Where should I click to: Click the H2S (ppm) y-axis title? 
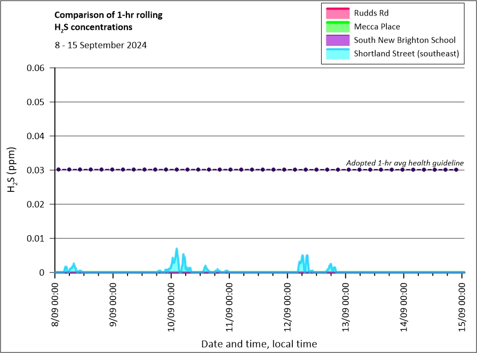pyautogui.click(x=13, y=170)
